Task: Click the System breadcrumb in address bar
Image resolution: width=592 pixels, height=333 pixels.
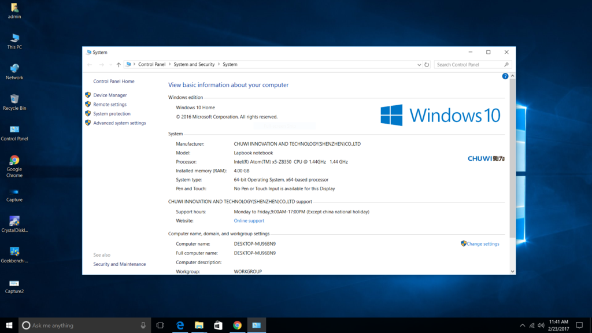Action: coord(230,64)
